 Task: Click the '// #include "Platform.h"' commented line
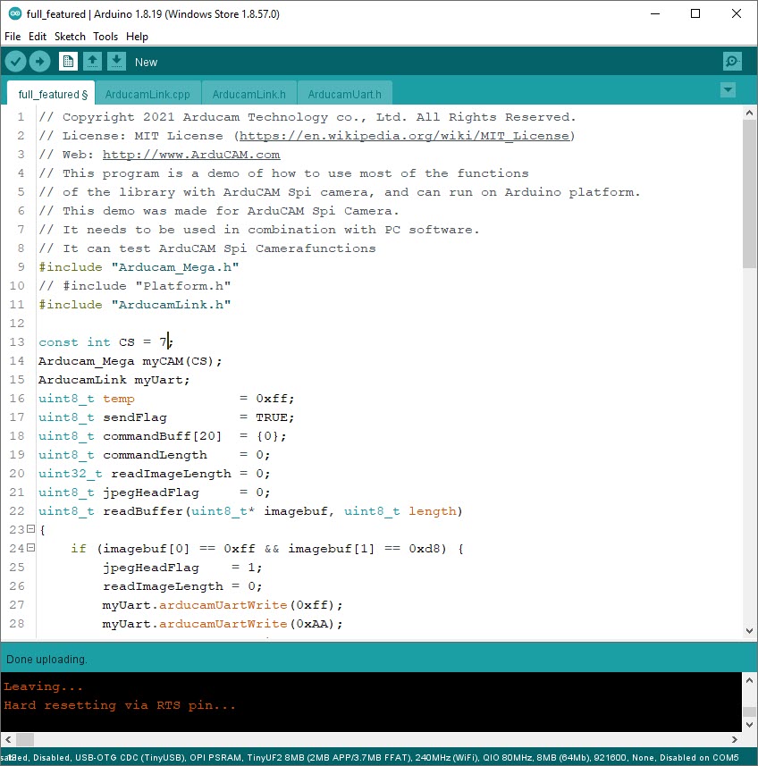tap(135, 286)
